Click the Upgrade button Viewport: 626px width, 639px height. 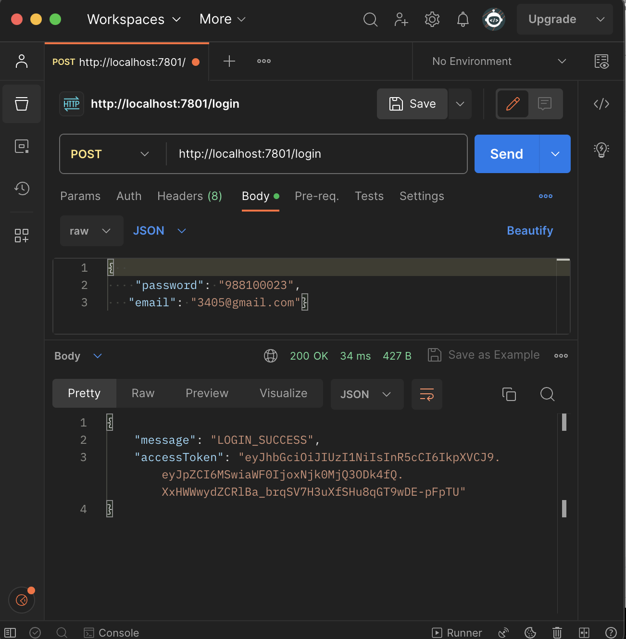[x=552, y=19]
